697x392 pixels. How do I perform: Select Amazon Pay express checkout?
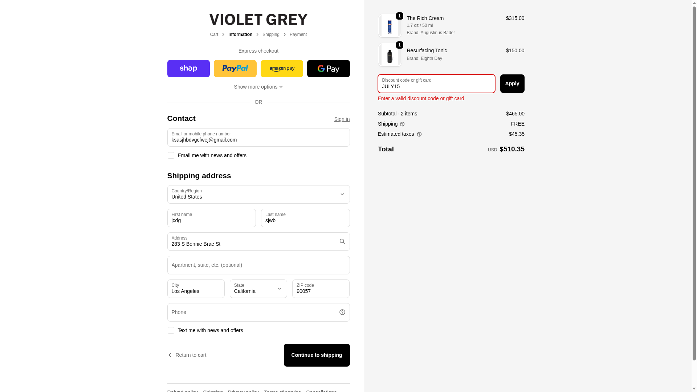282,69
